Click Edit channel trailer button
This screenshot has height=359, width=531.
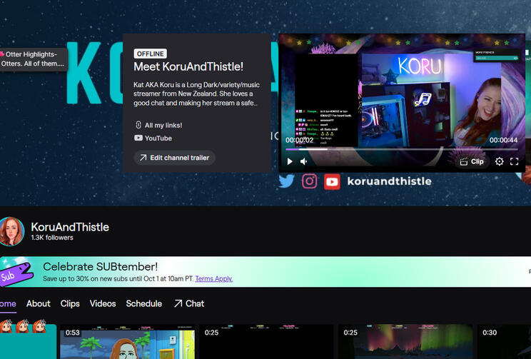click(174, 158)
